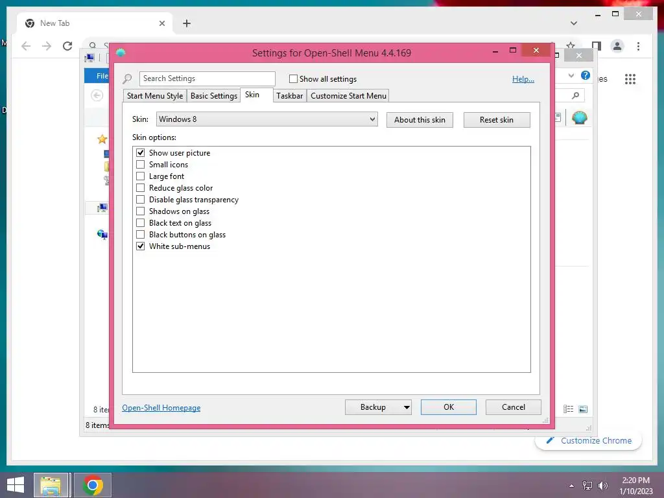Enable Shadows on glass

point(140,211)
